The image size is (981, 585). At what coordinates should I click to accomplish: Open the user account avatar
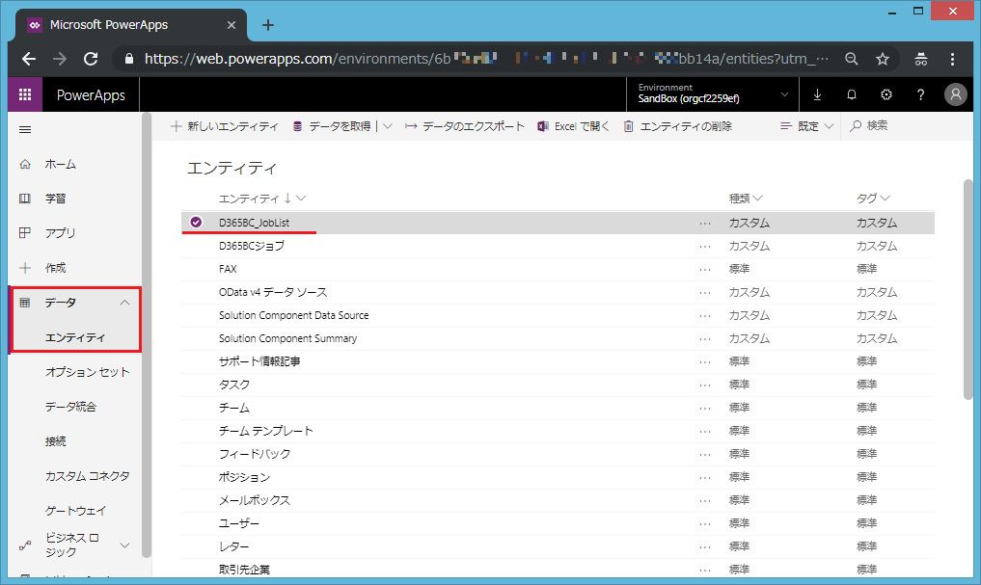(x=955, y=94)
